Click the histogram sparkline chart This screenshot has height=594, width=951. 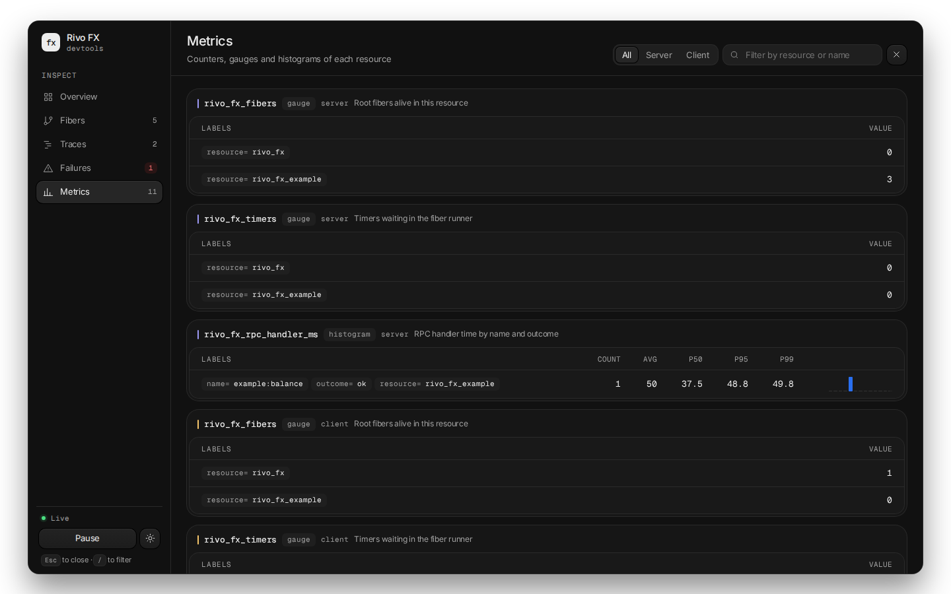pos(860,384)
